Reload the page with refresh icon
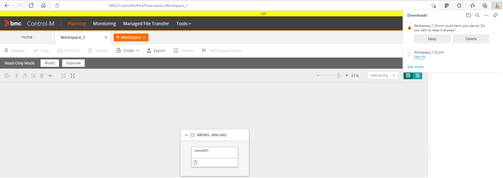503x178 pixels. [31, 6]
